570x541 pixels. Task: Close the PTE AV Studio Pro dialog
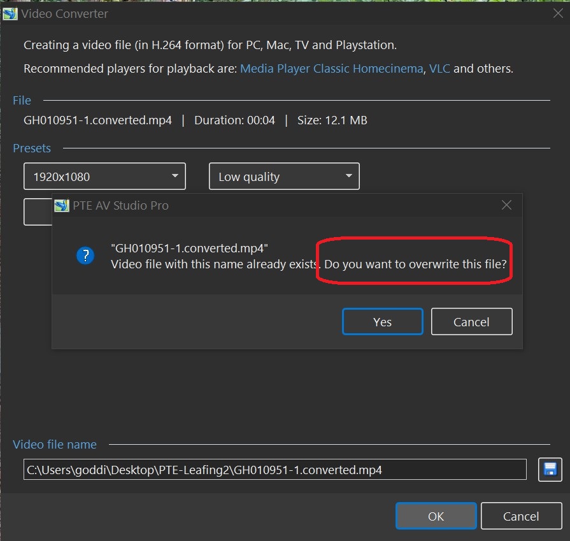click(x=506, y=205)
